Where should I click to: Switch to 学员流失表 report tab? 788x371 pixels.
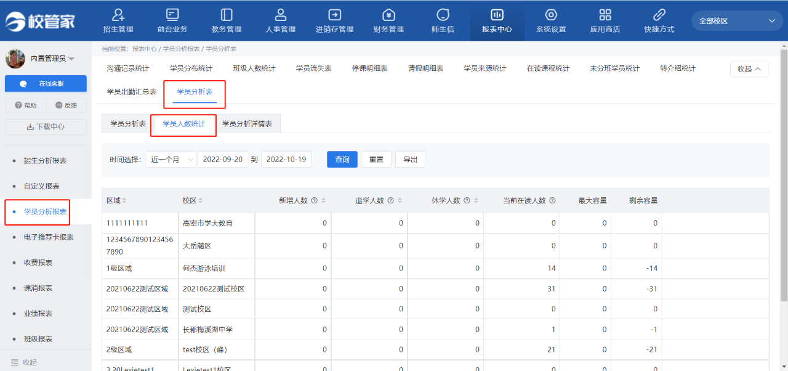[313, 68]
